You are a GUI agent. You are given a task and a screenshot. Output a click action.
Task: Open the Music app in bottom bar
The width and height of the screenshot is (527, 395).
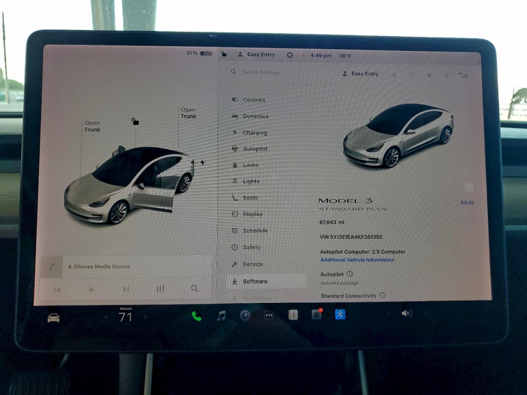coord(221,316)
